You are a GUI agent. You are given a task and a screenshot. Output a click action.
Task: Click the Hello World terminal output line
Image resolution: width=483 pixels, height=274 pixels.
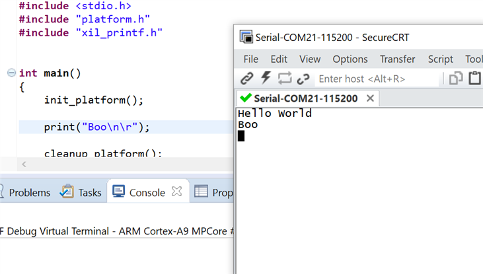(275, 114)
